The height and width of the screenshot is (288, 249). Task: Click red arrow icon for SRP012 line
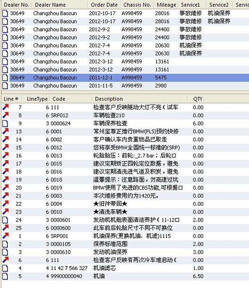[5, 115]
